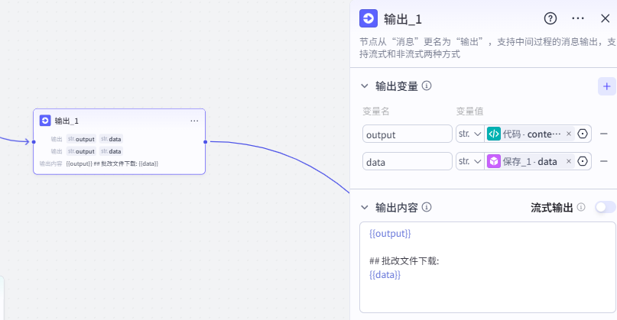Add a new output variable with plus button
Viewport: 617px width, 320px height.
(x=607, y=86)
